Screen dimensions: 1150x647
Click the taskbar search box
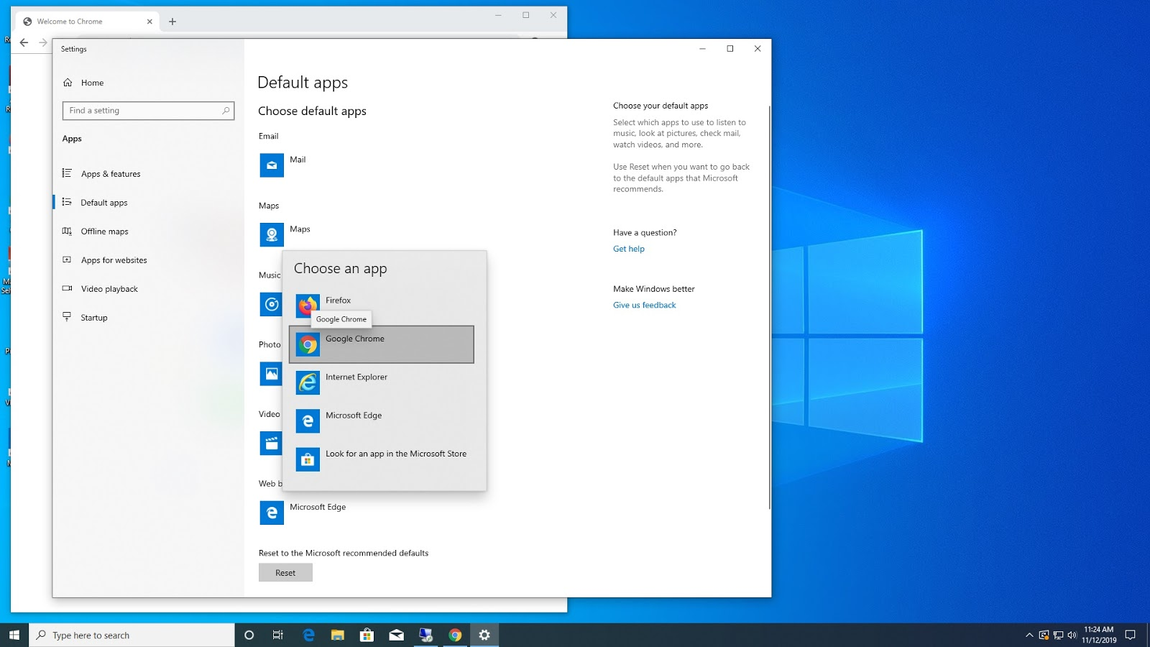[132, 635]
